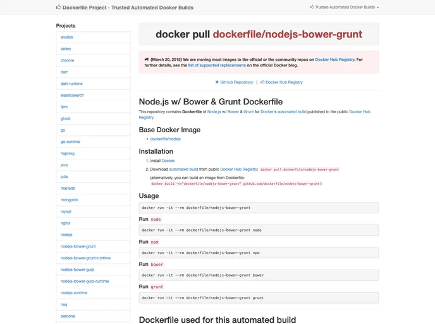The width and height of the screenshot is (435, 324).
Task: Click the Grunt link in description
Action: pos(248,112)
